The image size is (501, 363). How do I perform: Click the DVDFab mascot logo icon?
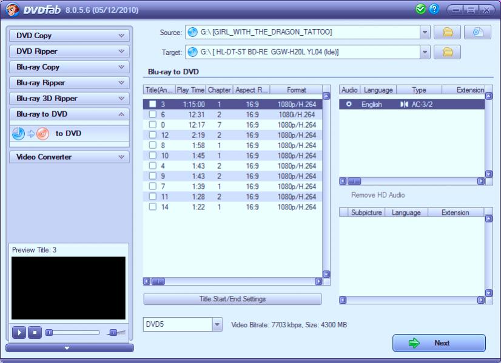point(12,10)
